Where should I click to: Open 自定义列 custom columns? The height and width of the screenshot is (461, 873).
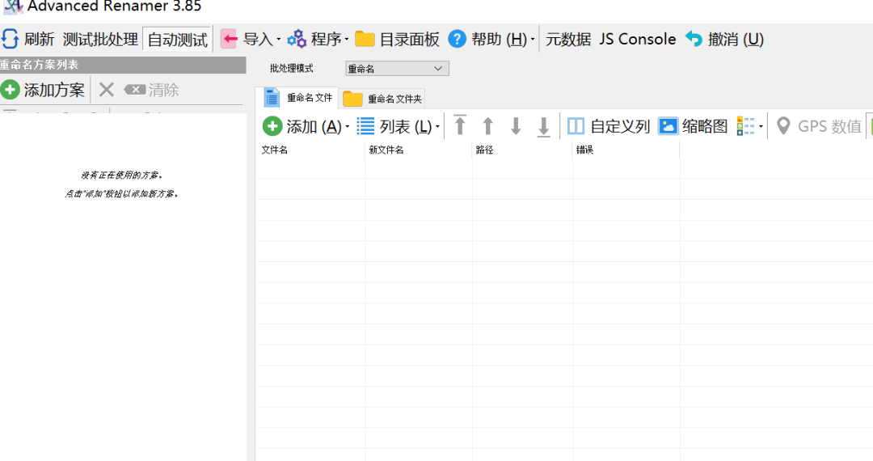tap(609, 126)
